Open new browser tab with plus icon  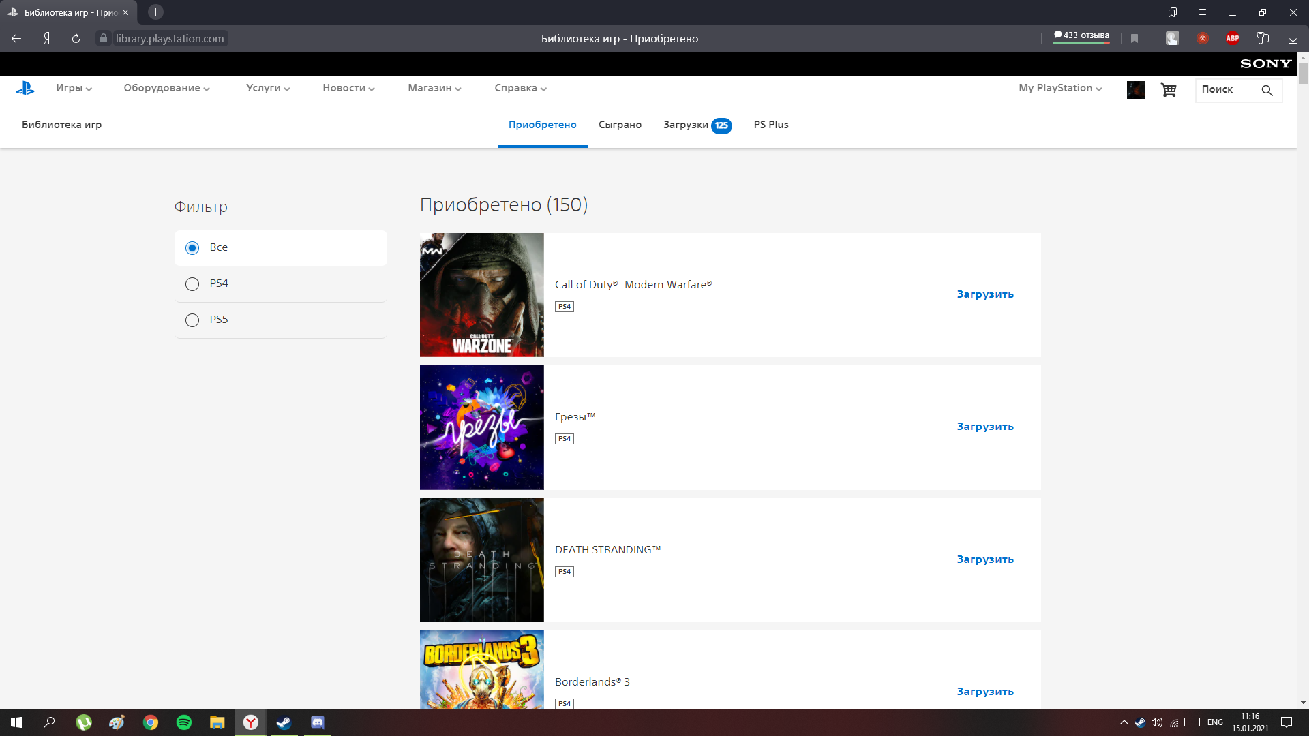click(155, 12)
